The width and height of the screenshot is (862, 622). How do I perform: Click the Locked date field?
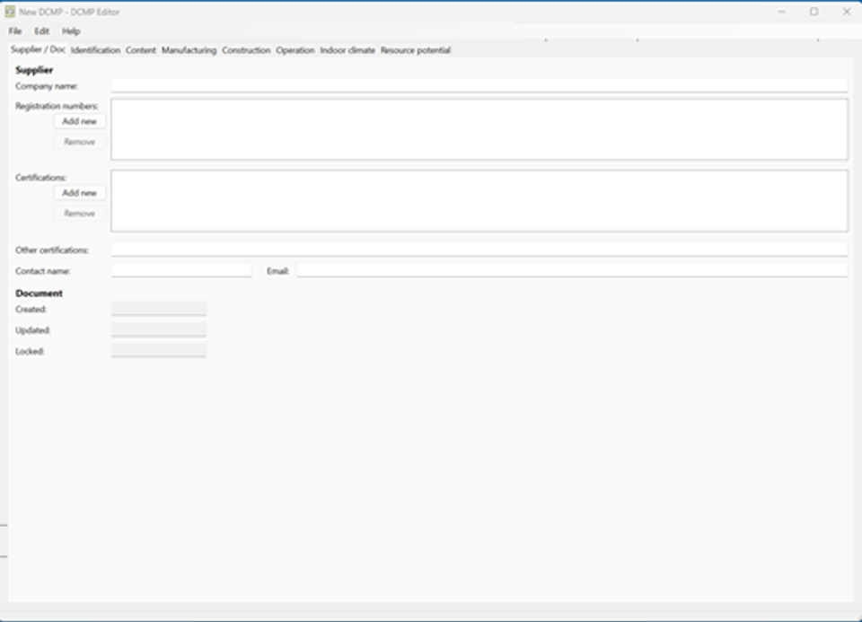tap(159, 351)
